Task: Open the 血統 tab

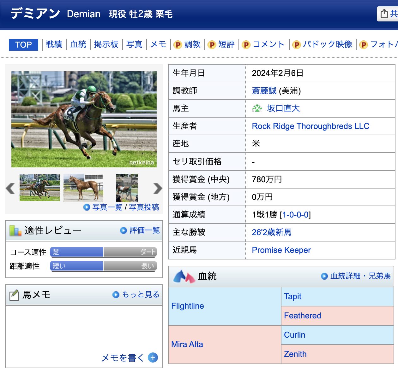Action: tap(78, 44)
